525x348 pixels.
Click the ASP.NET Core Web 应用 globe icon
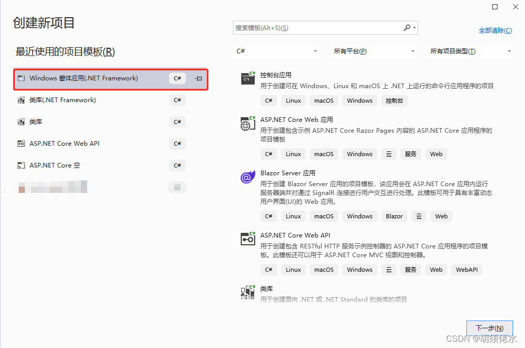[x=248, y=123]
